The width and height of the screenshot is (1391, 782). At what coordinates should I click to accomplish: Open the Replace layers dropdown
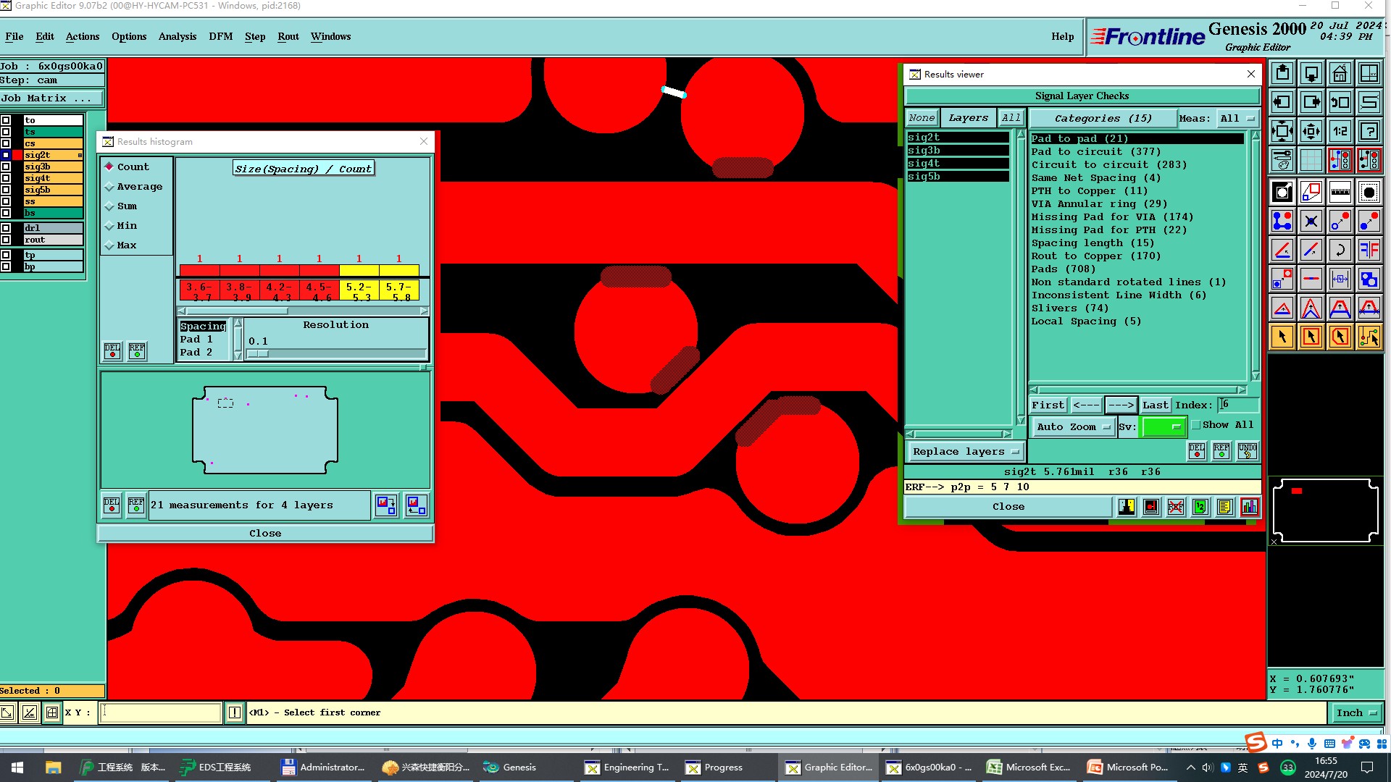tap(965, 452)
